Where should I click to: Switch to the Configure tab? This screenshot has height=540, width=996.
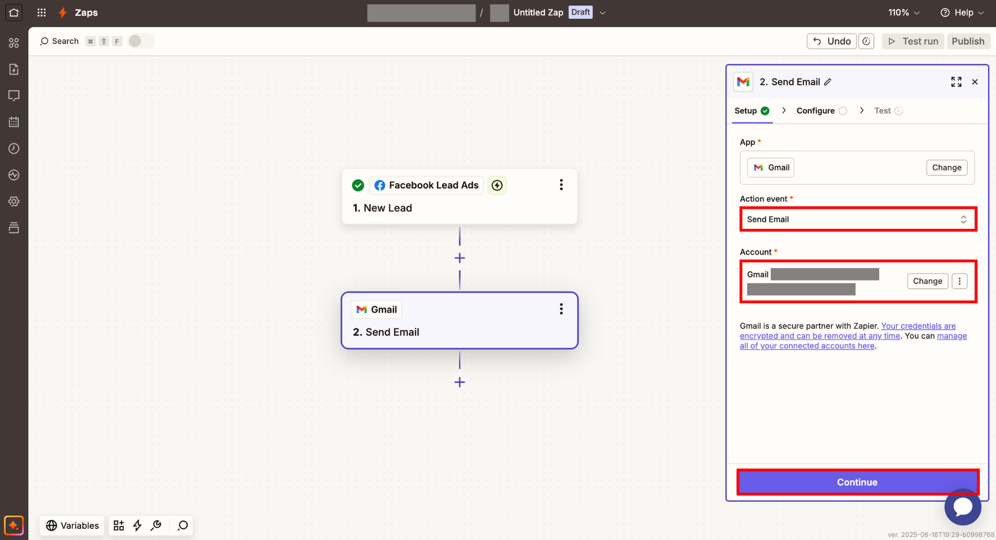pyautogui.click(x=821, y=111)
